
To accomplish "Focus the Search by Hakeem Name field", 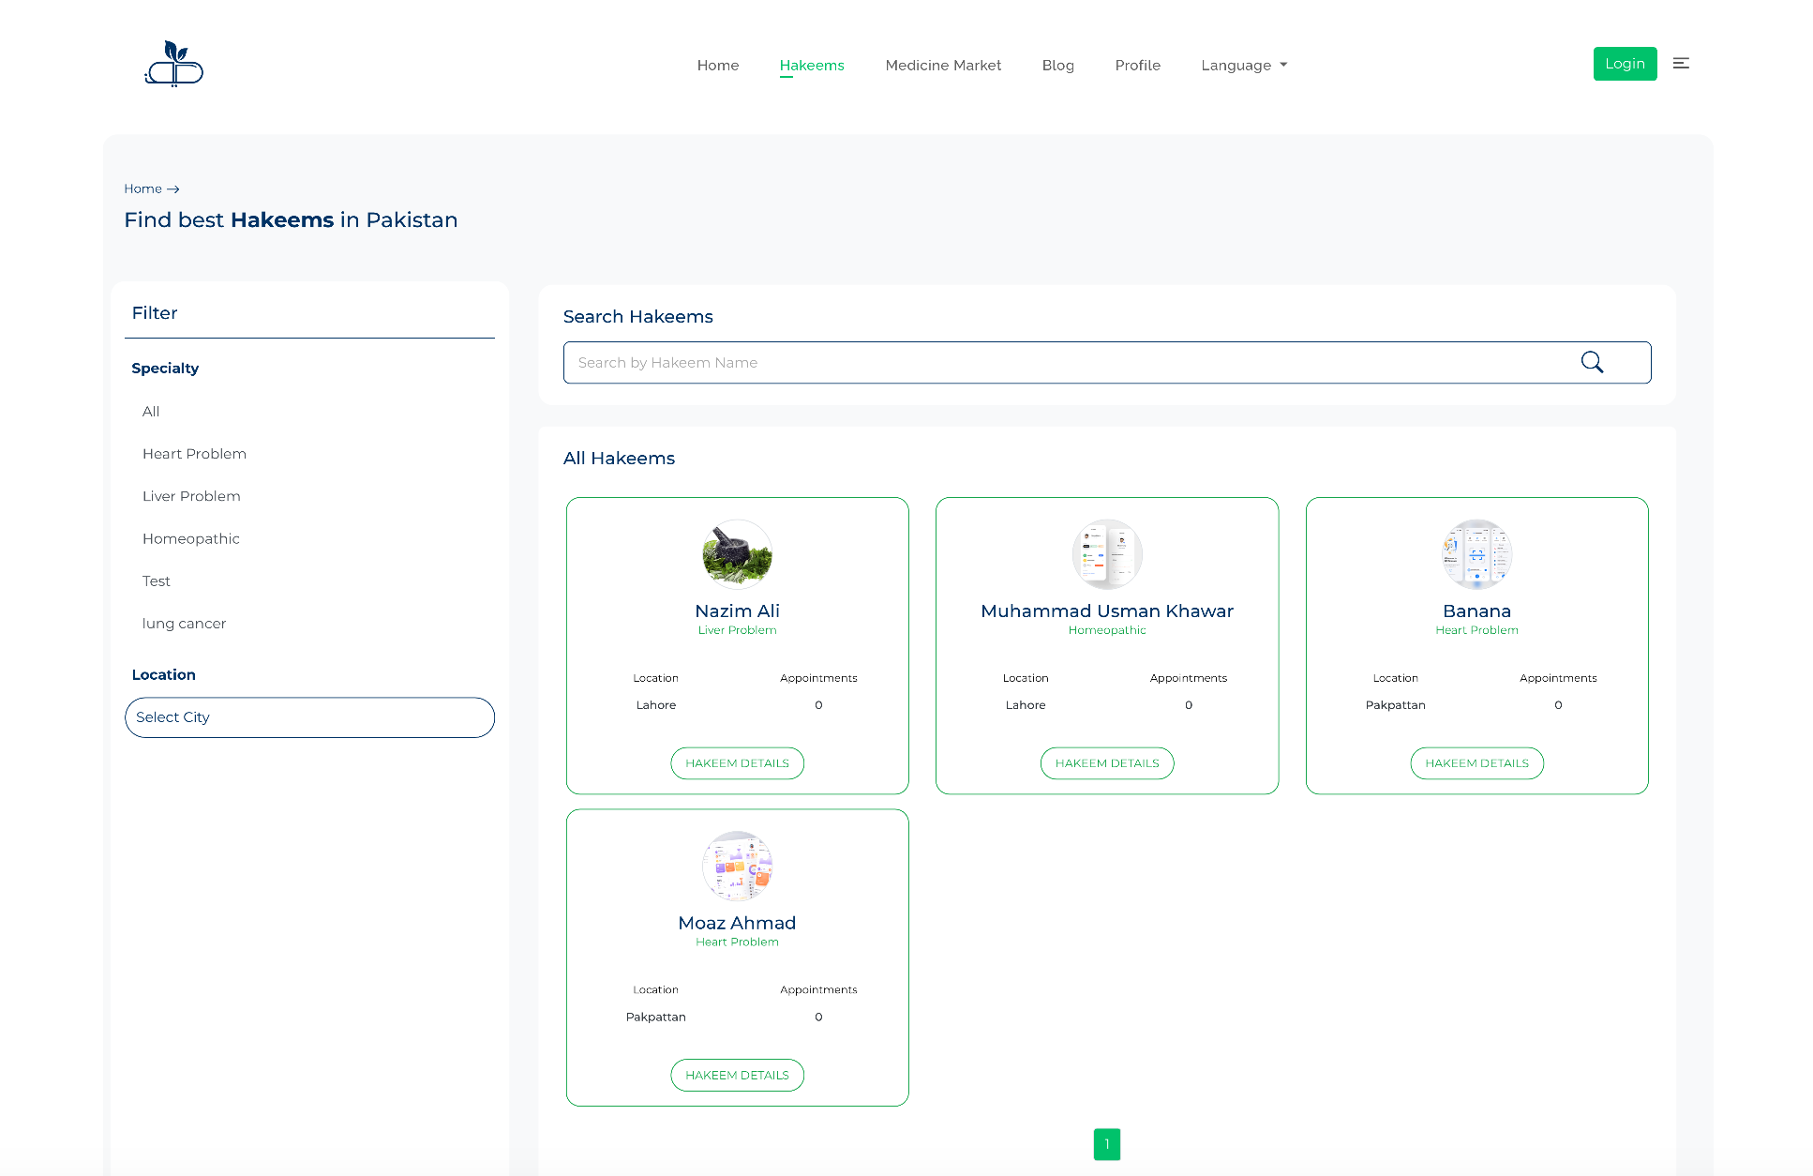I will 1069,362.
